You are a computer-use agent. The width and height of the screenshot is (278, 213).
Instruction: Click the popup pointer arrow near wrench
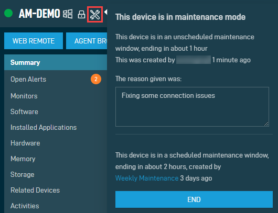(105, 12)
